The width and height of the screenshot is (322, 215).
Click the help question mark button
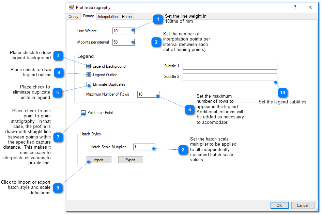(x=295, y=7)
